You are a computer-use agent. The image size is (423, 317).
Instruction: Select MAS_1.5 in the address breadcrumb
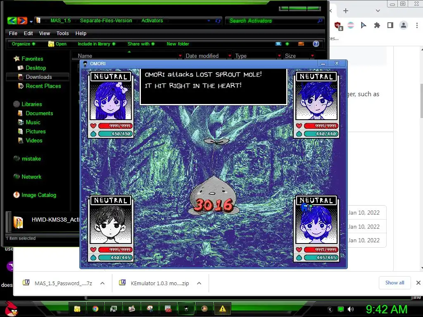[60, 21]
